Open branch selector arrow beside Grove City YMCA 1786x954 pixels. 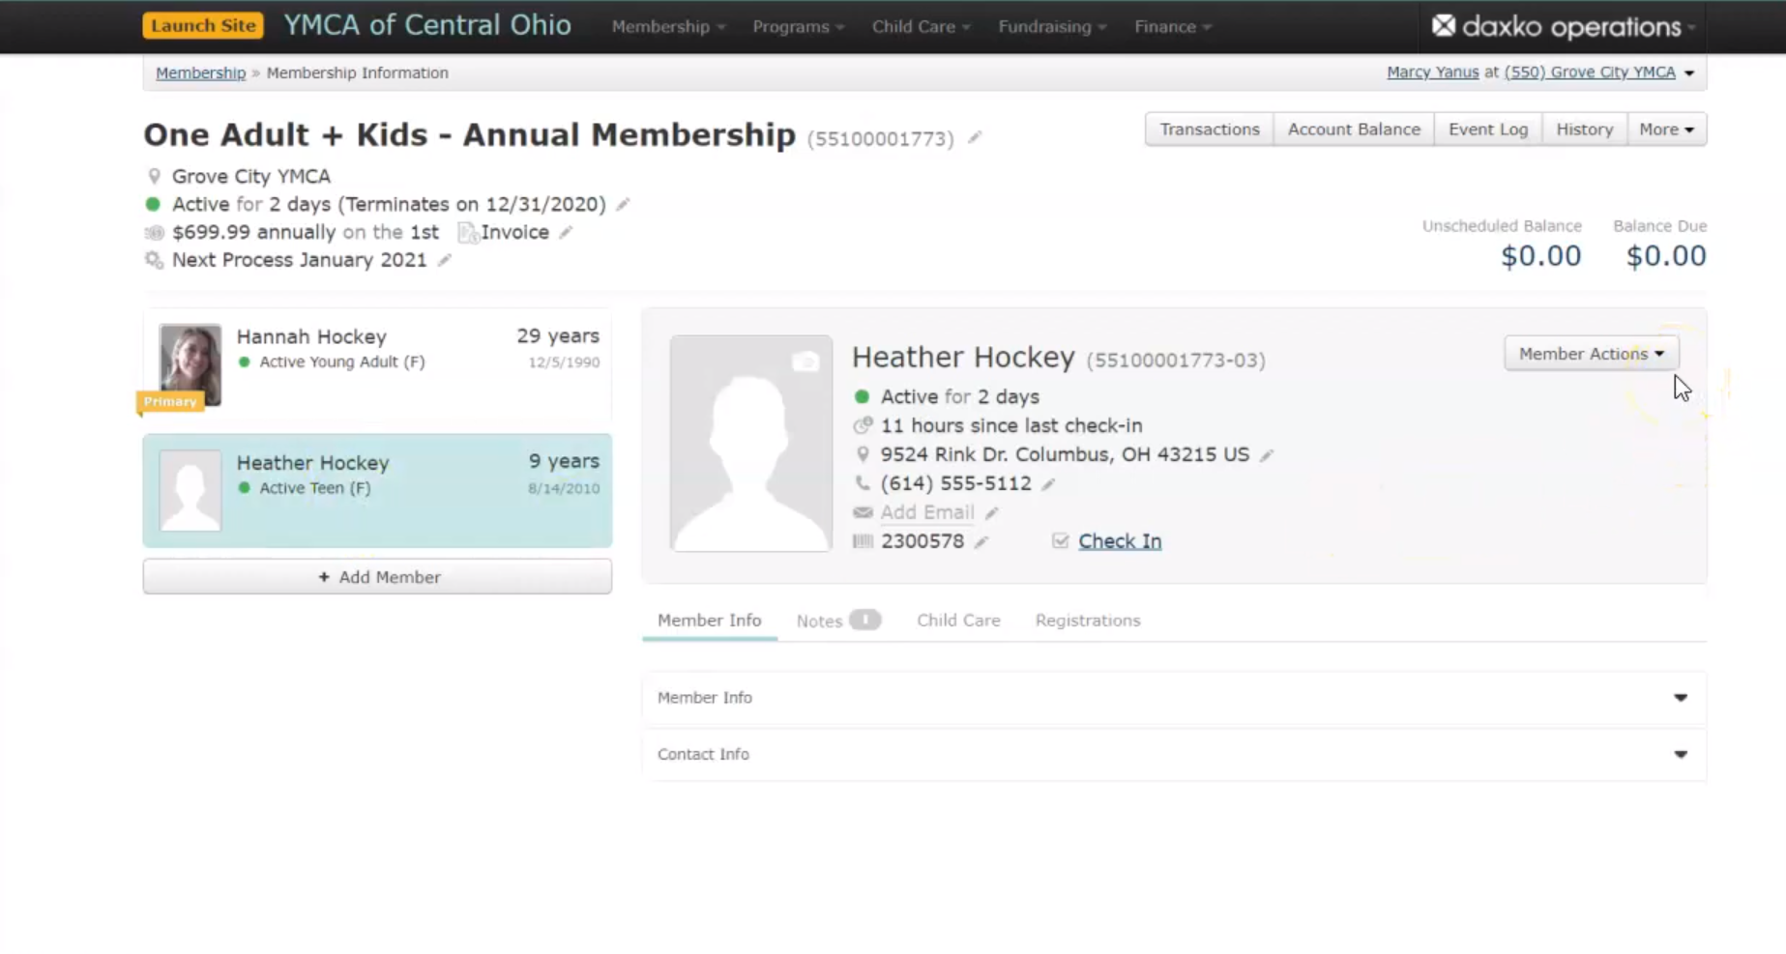[1689, 73]
